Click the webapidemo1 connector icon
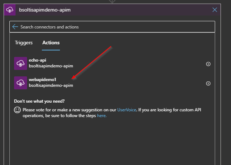The image size is (231, 165). (20, 83)
